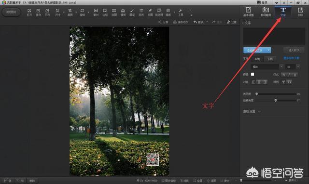Open the 模板 (Template) tool
Viewport: 309px width, 184px height.
click(x=123, y=12)
